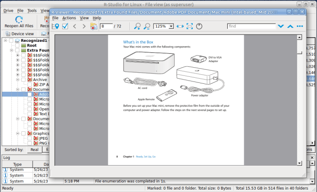Collapse the Archive tree node
Image resolution: width=317 pixels, height=192 pixels.
[17, 80]
